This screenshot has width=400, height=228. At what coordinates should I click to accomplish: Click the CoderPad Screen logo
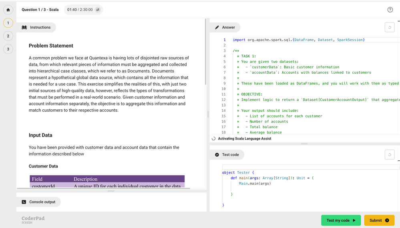(x=33, y=220)
